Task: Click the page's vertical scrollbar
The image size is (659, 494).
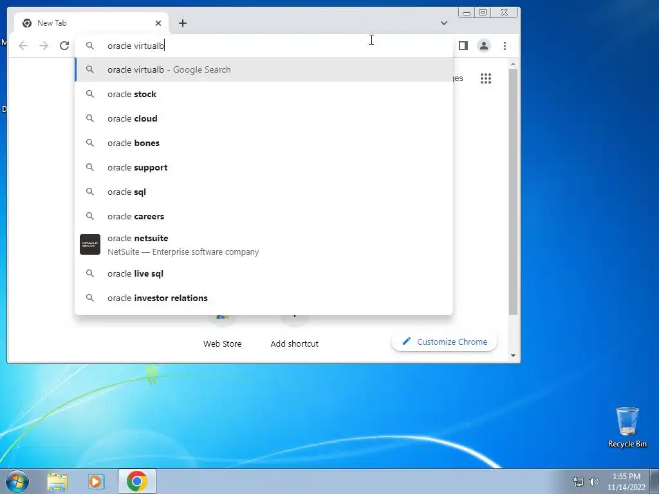Action: click(x=513, y=191)
